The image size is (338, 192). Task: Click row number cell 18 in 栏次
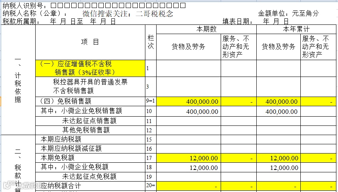pyautogui.click(x=151, y=167)
